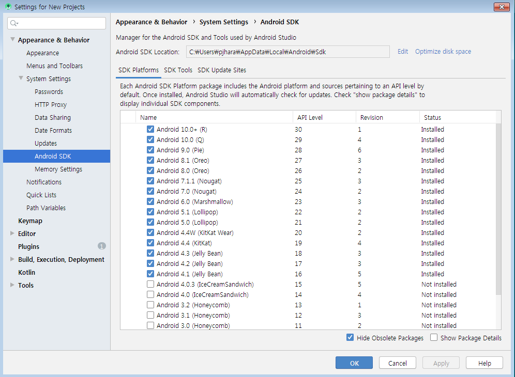Expand the Tools settings group
The height and width of the screenshot is (377, 515).
[x=12, y=285]
